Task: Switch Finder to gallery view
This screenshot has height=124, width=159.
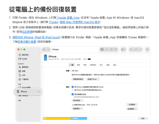Action: (116, 49)
